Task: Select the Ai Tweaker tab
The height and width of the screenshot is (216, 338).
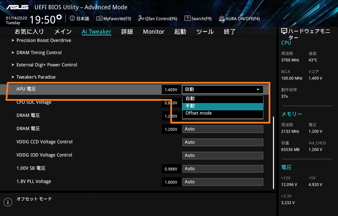Action: pyautogui.click(x=96, y=32)
